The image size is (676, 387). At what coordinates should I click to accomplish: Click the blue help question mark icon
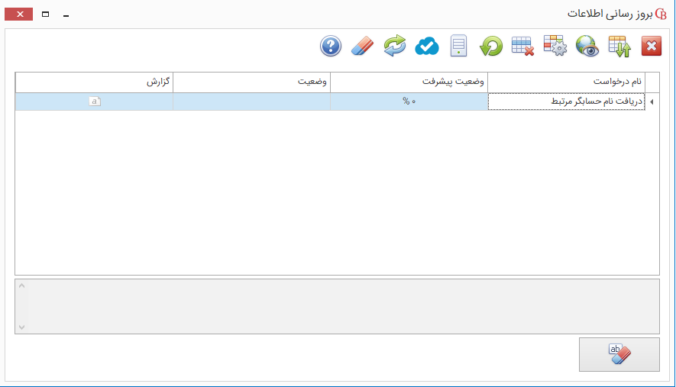[x=330, y=47]
